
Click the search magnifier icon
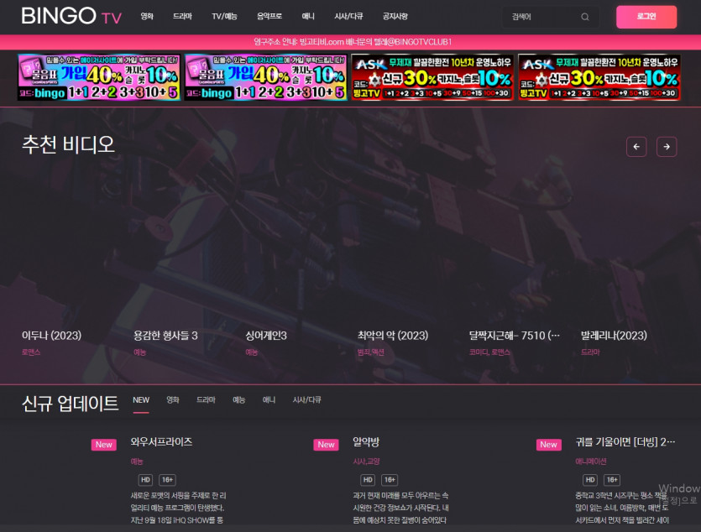click(x=585, y=17)
